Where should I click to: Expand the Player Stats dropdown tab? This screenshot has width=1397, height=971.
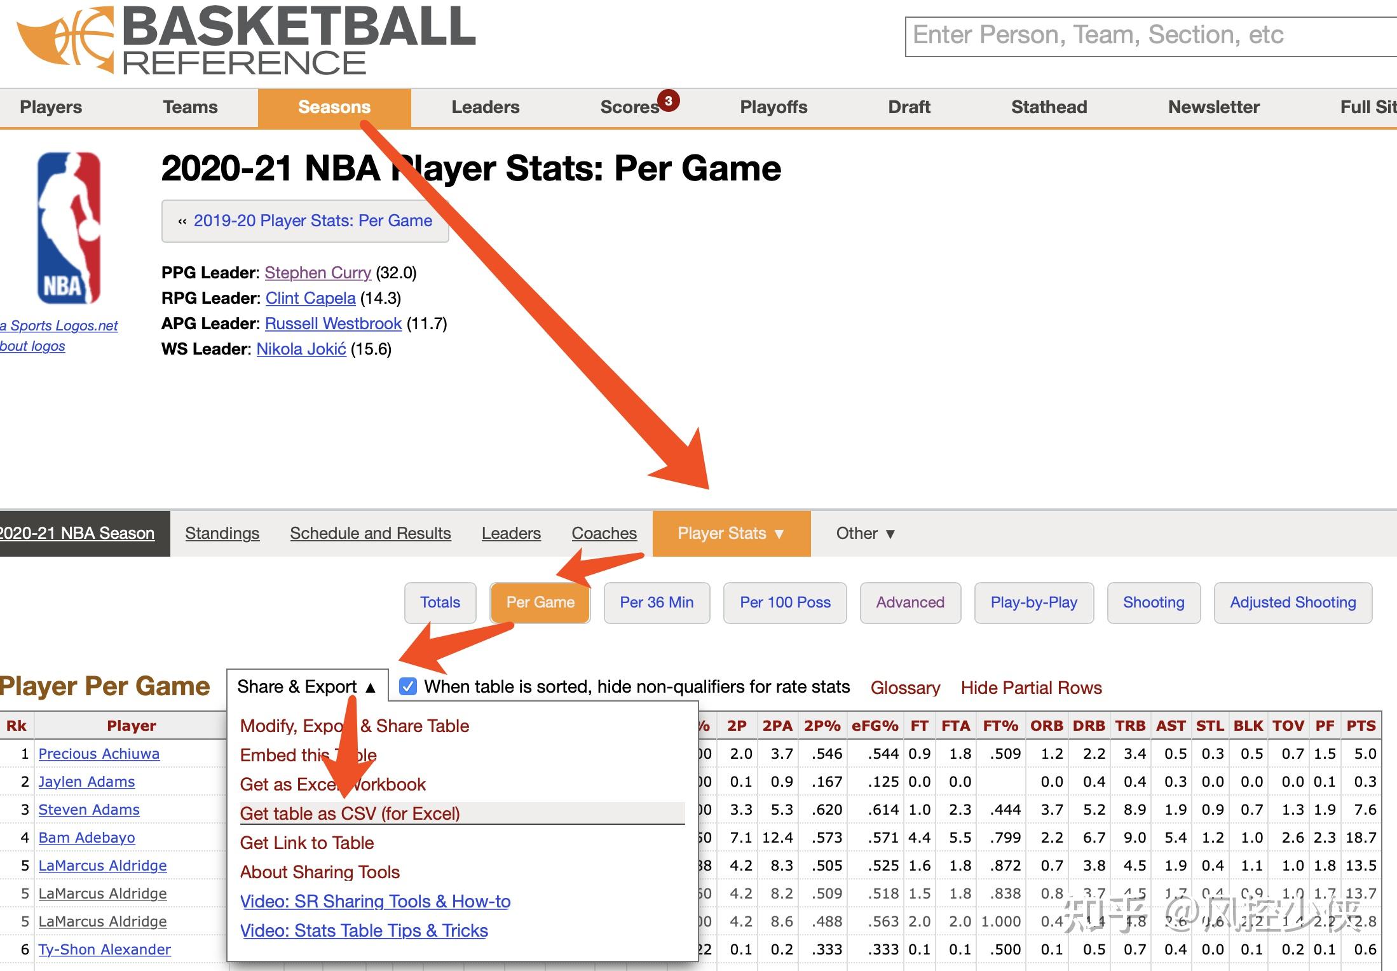coord(732,533)
